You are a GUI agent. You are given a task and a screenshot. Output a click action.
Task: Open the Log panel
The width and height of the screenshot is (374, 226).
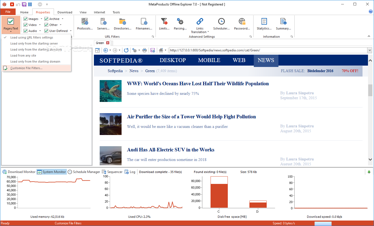click(130, 172)
